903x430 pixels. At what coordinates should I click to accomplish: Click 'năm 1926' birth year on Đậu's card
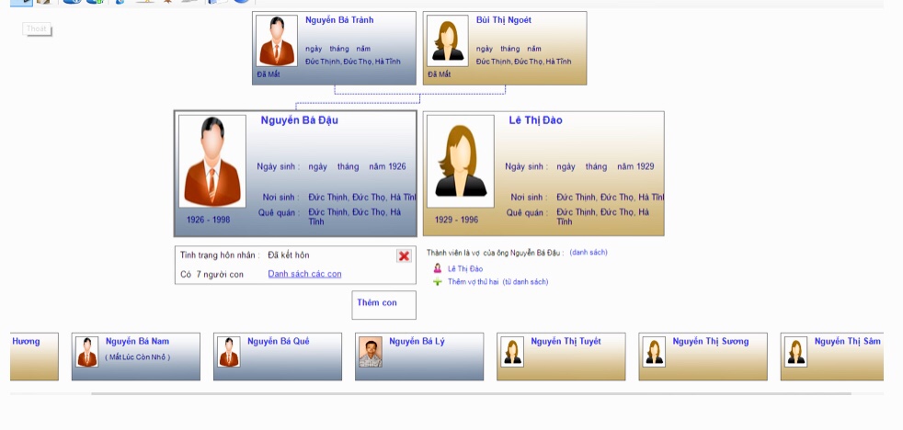[x=387, y=166]
